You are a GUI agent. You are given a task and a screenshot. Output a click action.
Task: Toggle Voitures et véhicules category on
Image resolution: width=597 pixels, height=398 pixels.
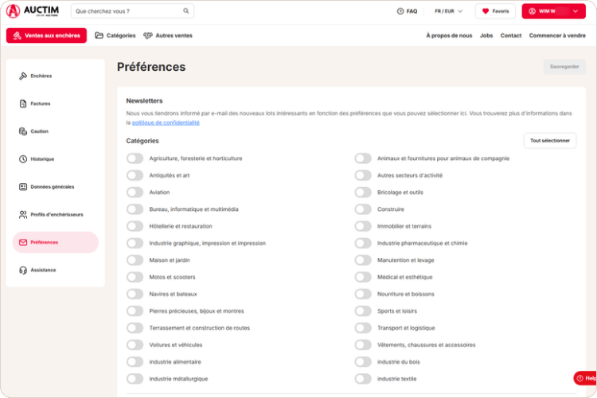pyautogui.click(x=135, y=345)
